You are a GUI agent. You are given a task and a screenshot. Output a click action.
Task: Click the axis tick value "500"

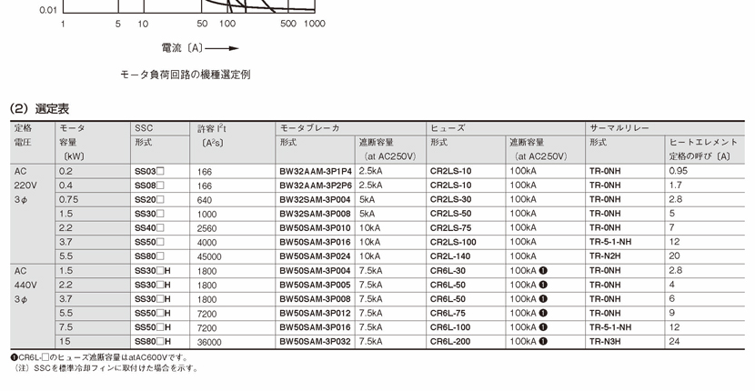(288, 24)
